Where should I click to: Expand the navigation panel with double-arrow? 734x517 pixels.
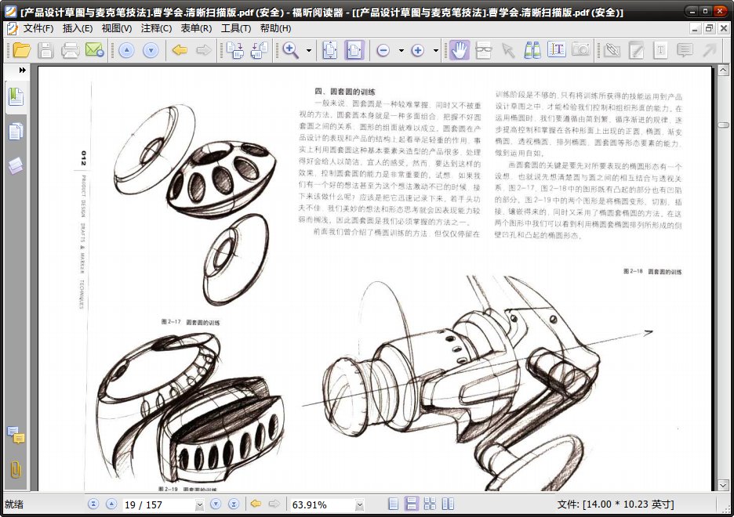coord(22,70)
